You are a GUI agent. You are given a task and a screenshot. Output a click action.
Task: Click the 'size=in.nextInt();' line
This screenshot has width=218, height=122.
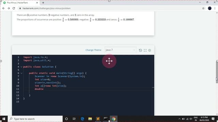point(48,83)
